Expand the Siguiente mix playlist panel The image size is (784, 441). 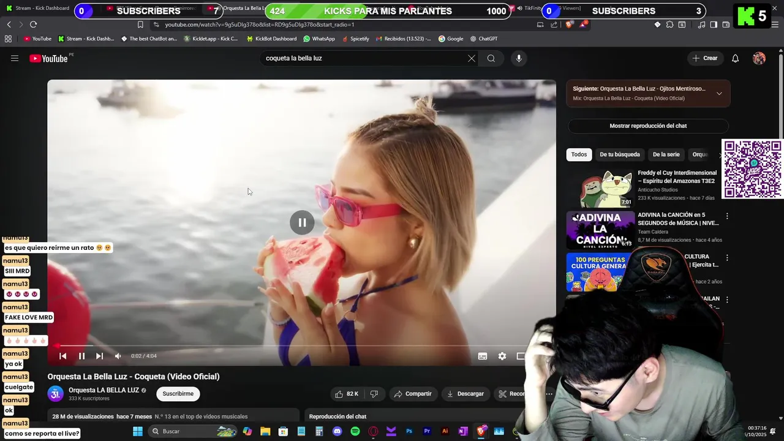pos(719,93)
